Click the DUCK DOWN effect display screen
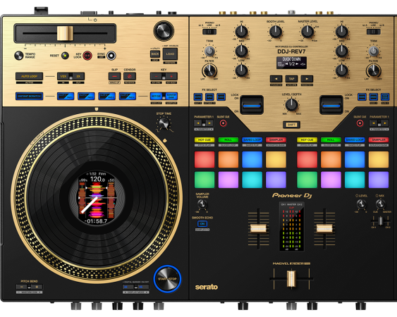 click(291, 63)
